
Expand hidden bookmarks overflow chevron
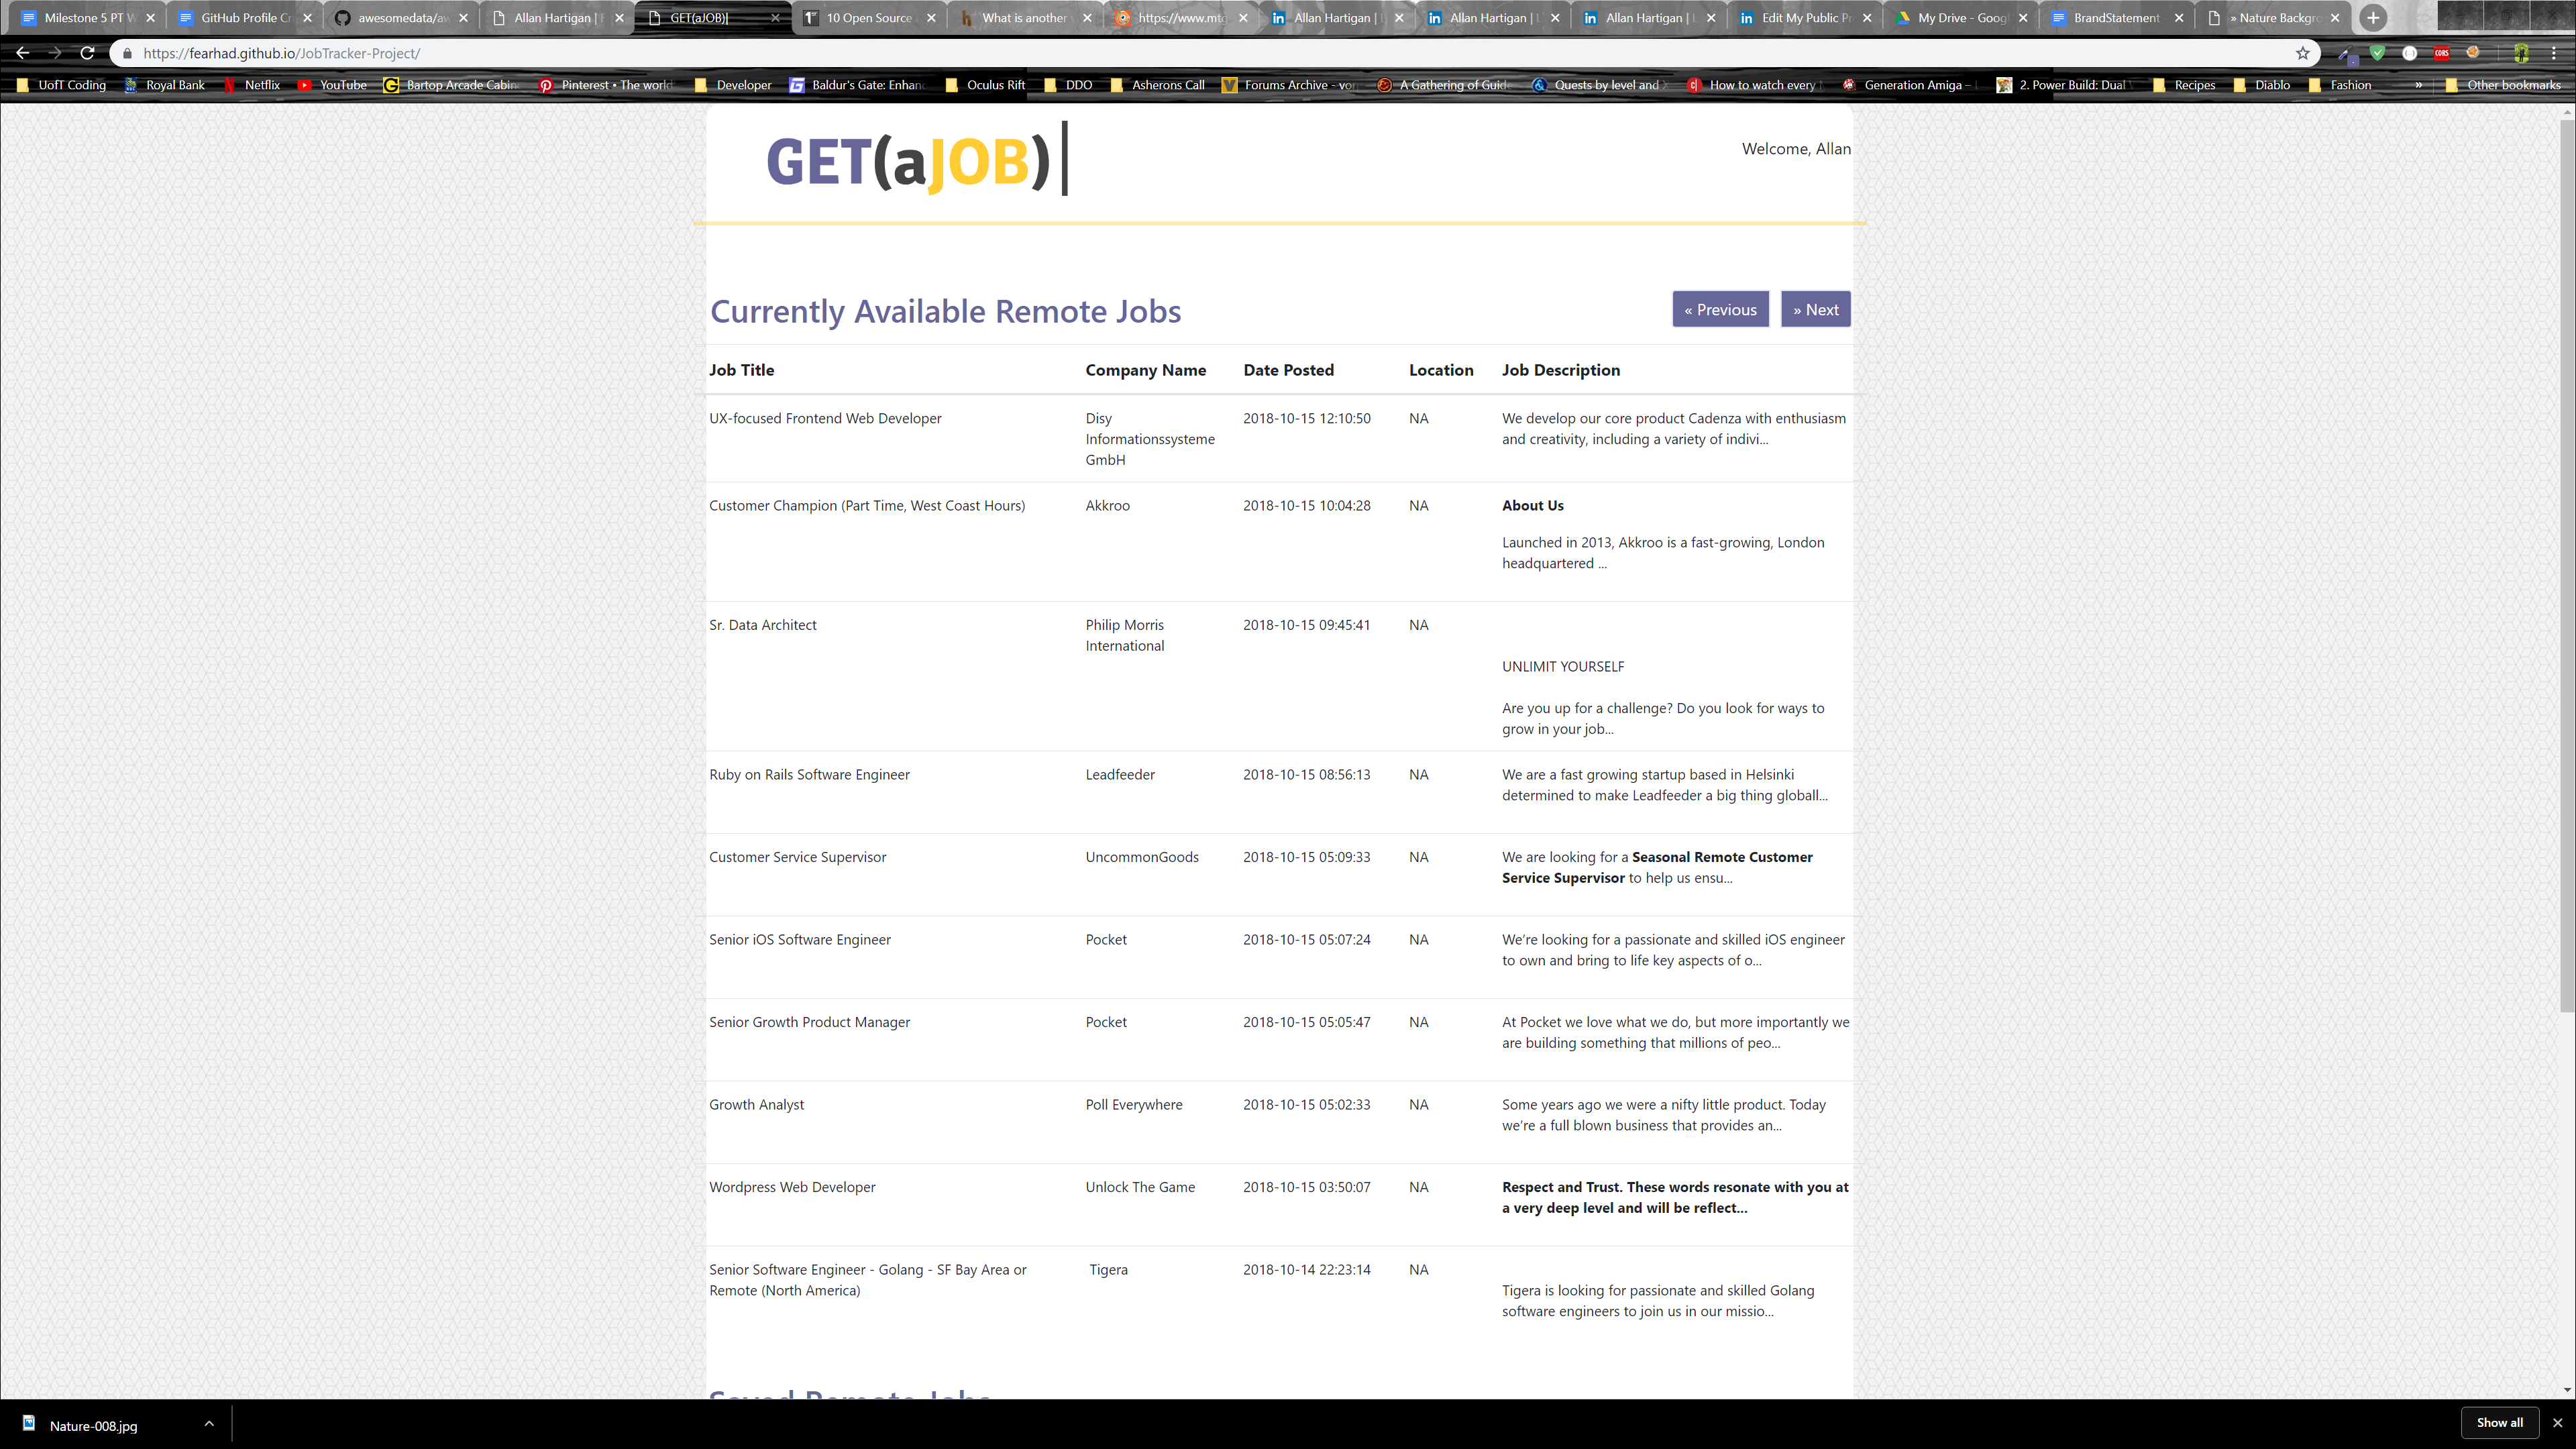point(2418,85)
